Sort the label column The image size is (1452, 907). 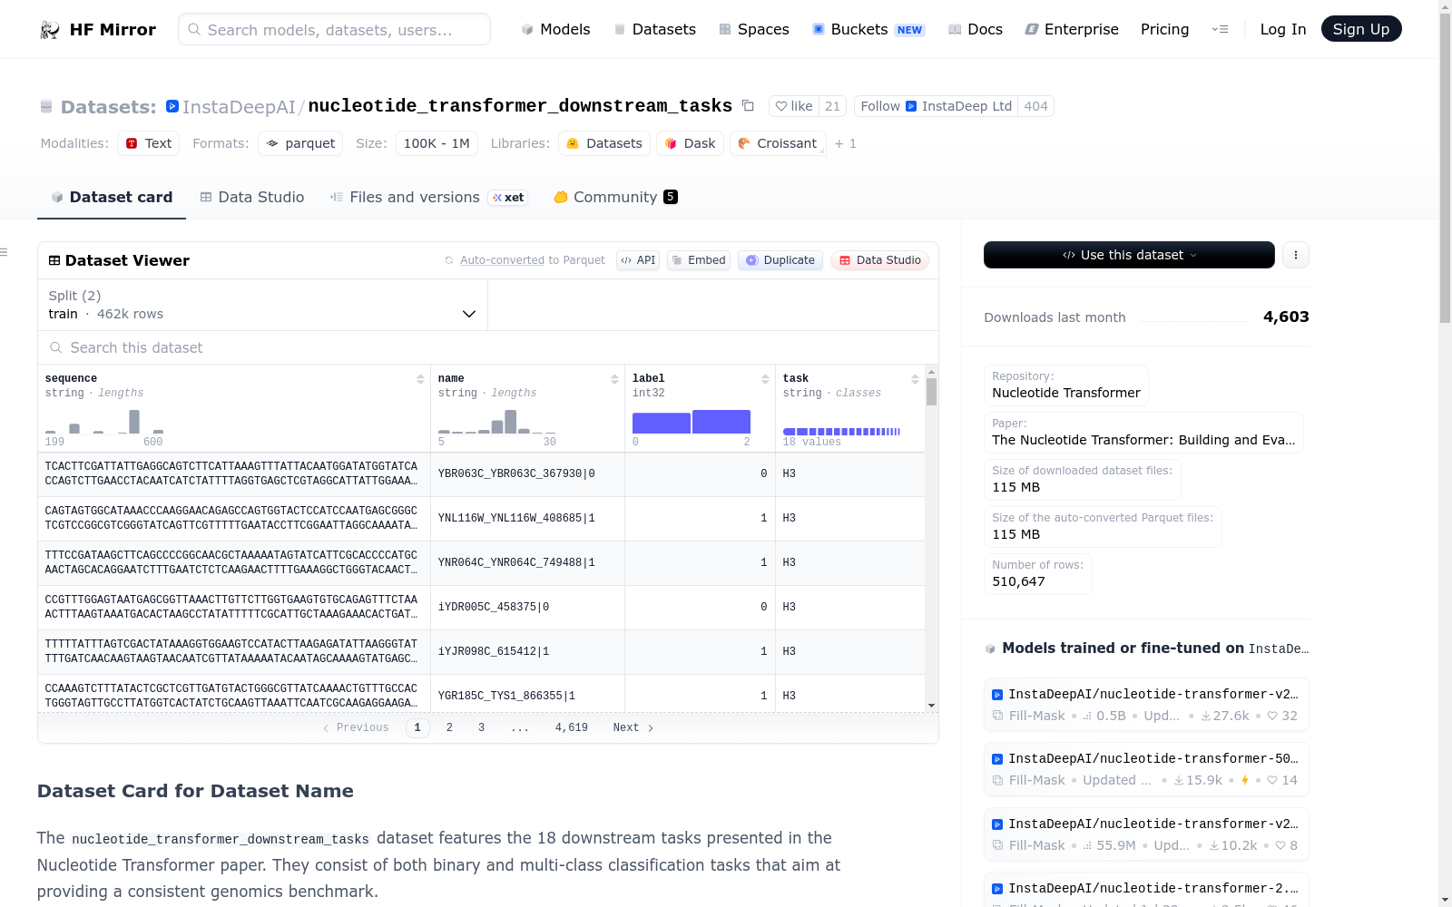[x=765, y=379]
